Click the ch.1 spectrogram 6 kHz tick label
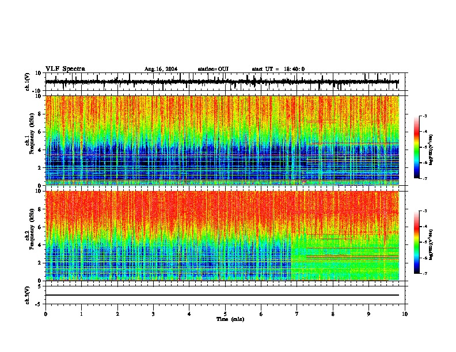This screenshot has height=352, width=456. [x=40, y=132]
